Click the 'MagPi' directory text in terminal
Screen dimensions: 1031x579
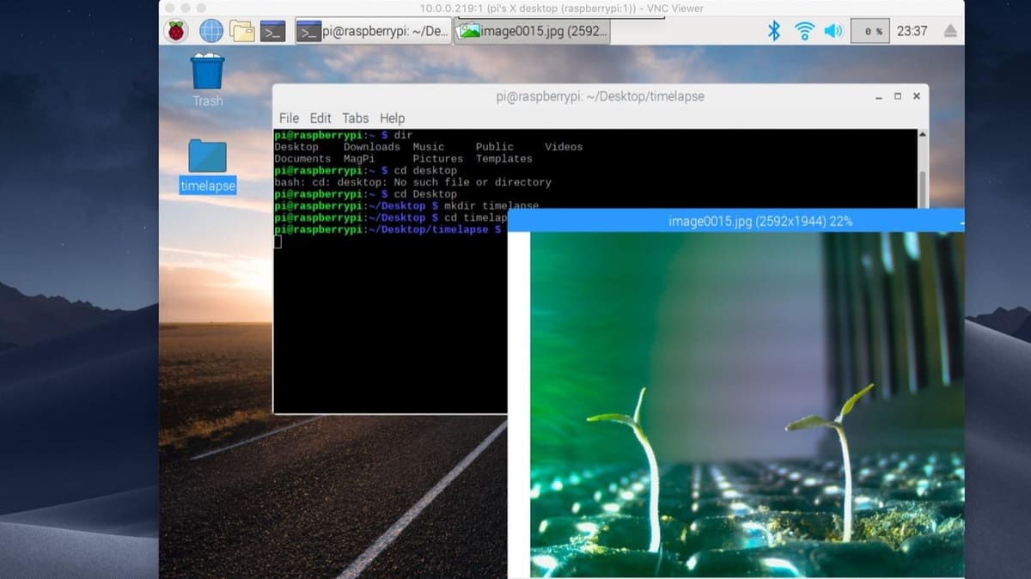[359, 159]
